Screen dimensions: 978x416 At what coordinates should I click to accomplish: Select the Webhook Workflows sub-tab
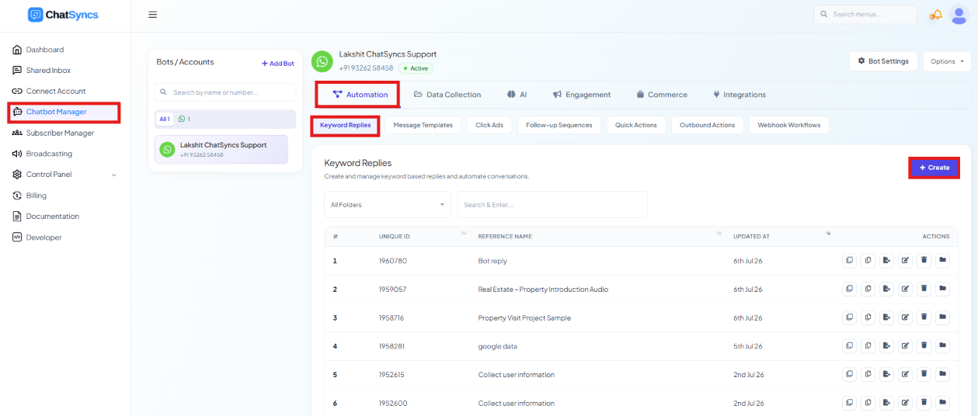point(789,125)
